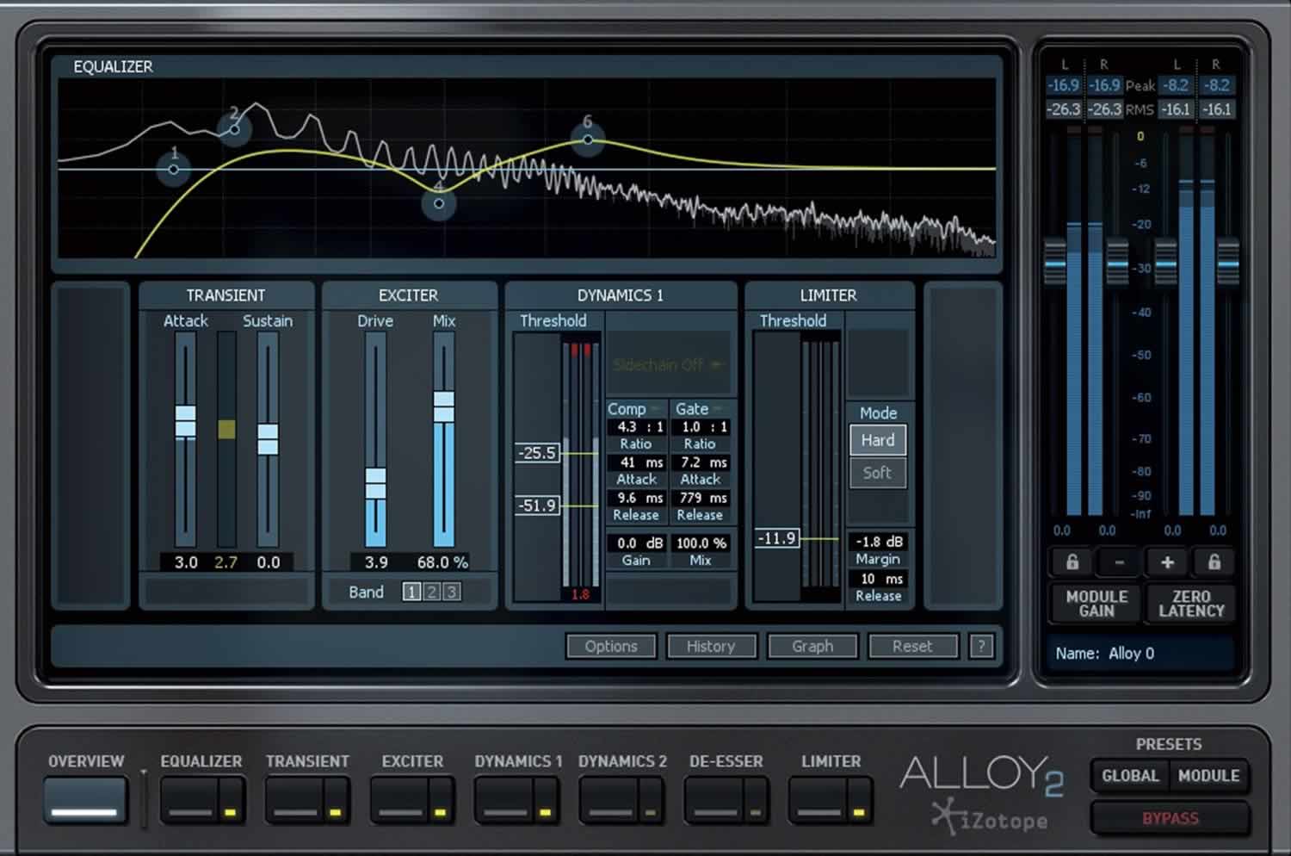Open the De-Esser module view
This screenshot has height=856, width=1291.
point(714,801)
